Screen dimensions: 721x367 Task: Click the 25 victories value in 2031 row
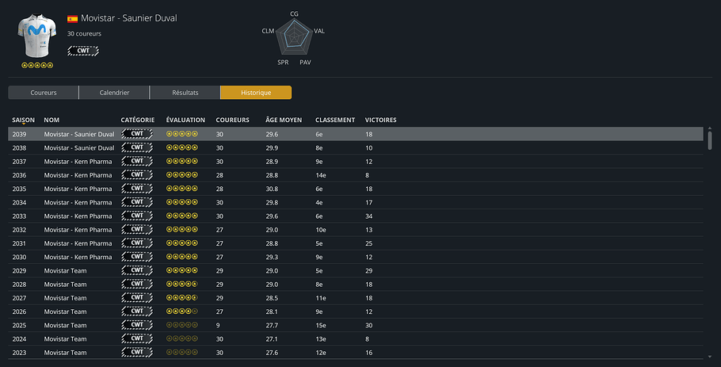click(x=368, y=243)
